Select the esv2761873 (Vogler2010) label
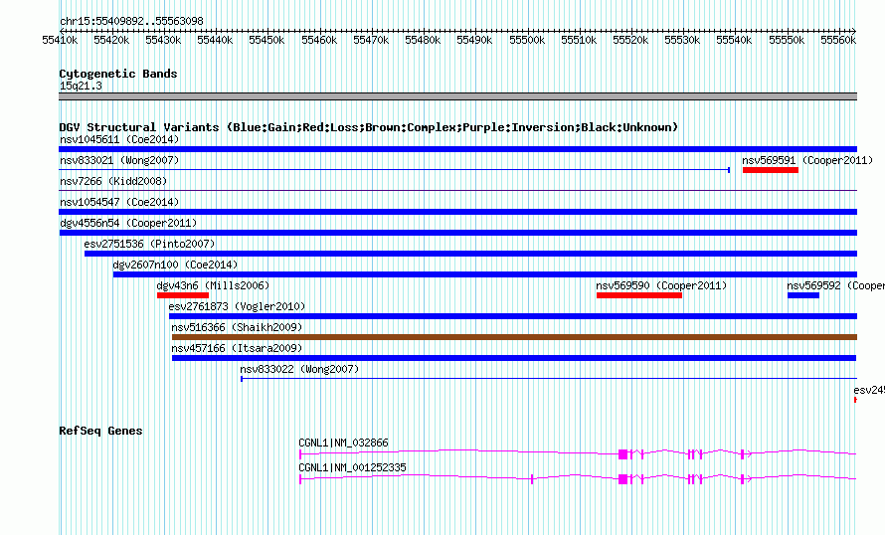Viewport: 885px width, 535px height. [237, 306]
